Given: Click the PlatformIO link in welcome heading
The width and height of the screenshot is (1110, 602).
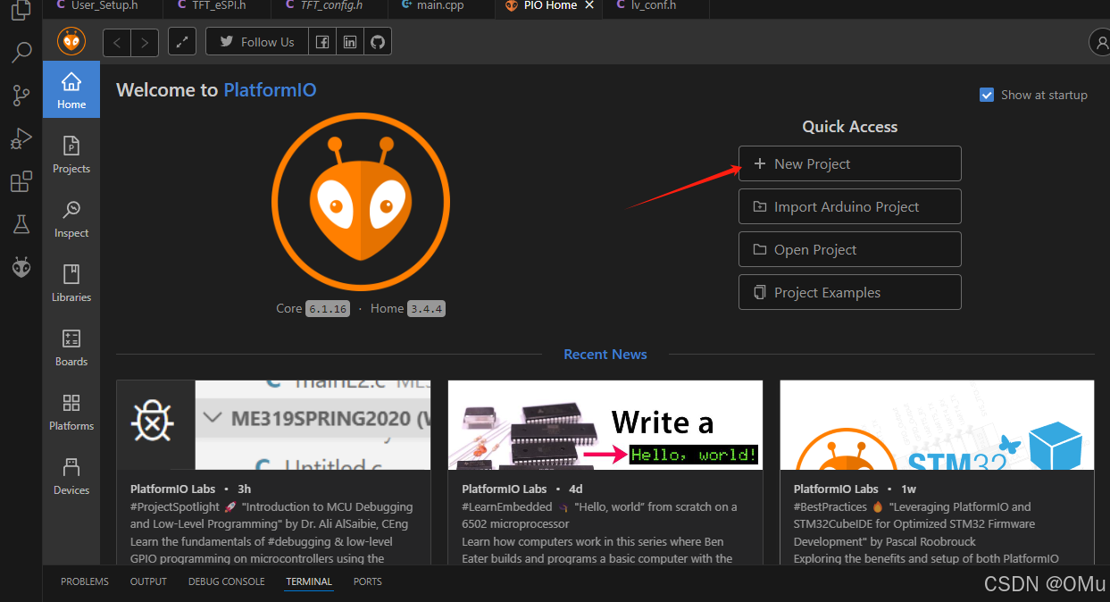Looking at the screenshot, I should coord(270,90).
